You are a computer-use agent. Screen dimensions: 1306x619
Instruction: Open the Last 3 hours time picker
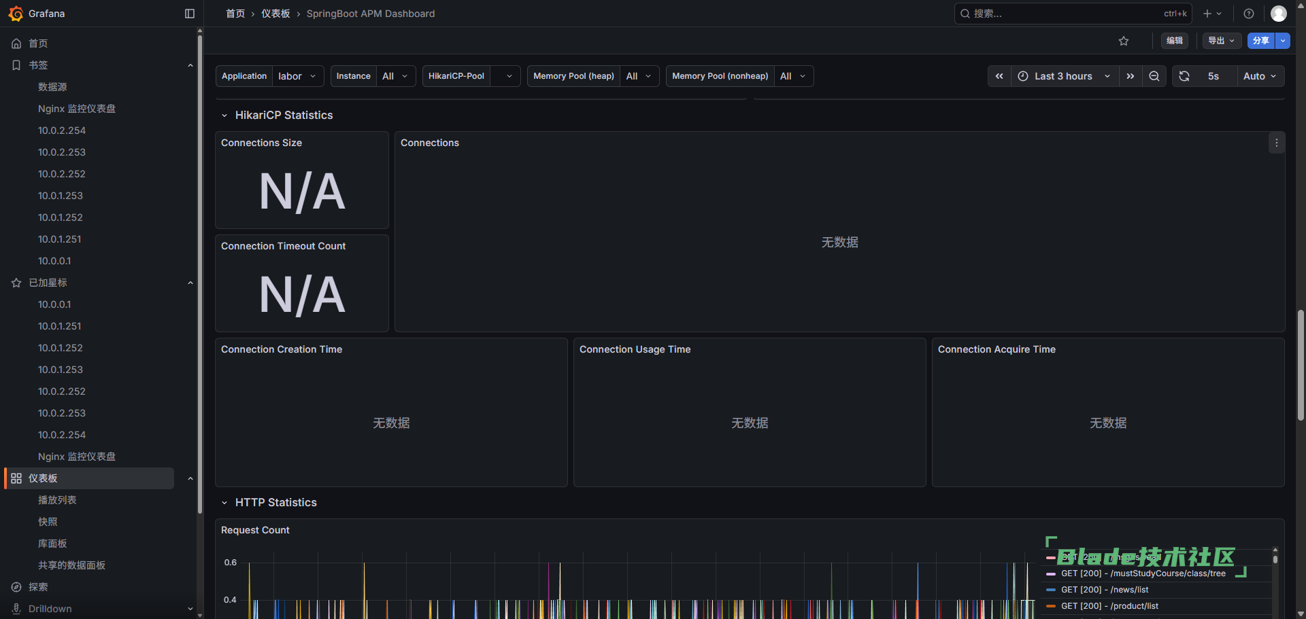(1064, 76)
